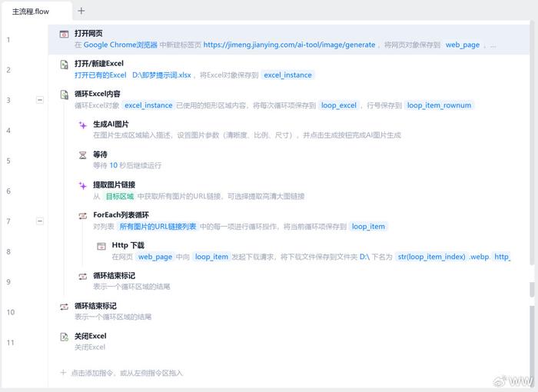Image resolution: width=538 pixels, height=392 pixels.
Task: Click loop_item variable in ForEach step
Action: tap(368, 226)
